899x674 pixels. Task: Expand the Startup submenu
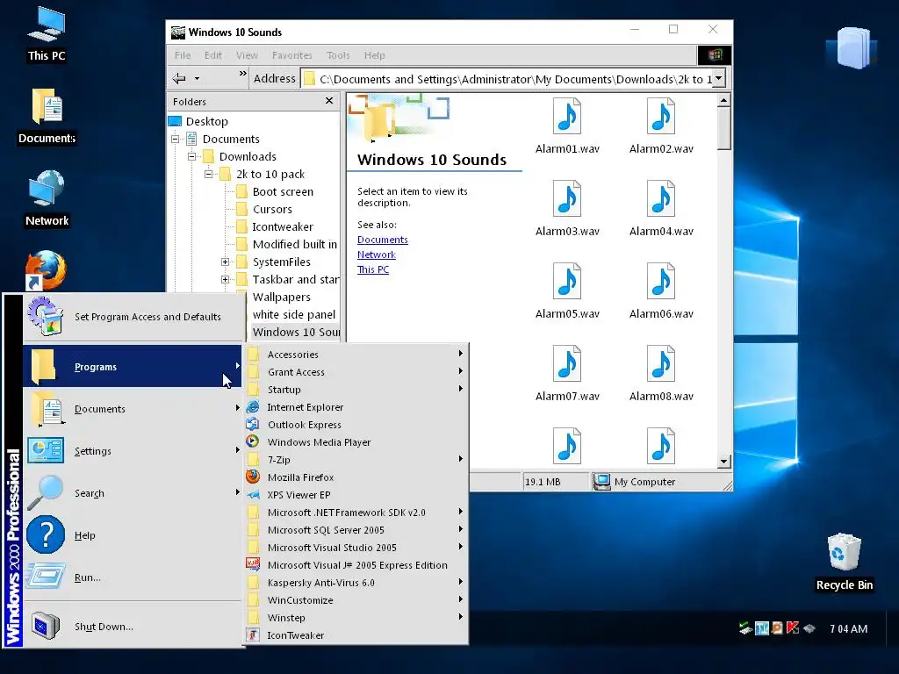click(x=356, y=390)
